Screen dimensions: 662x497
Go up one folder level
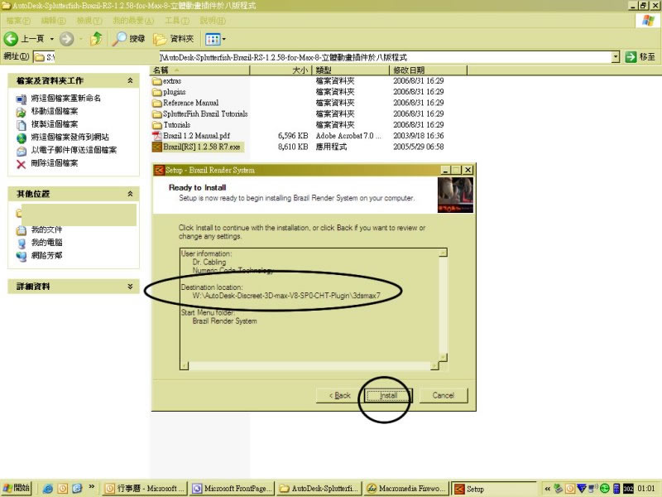(x=97, y=39)
